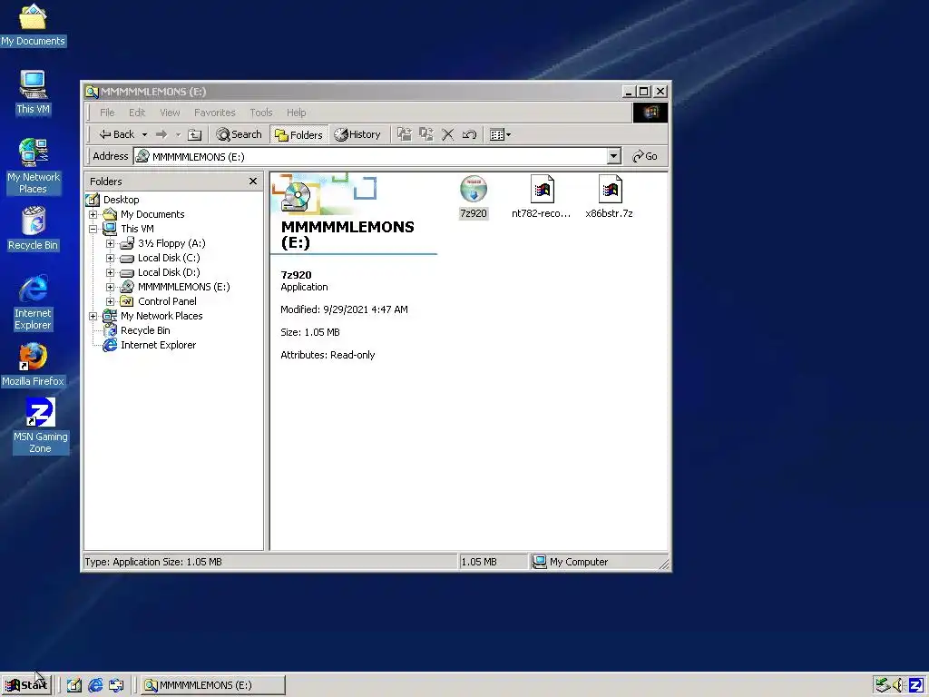Viewport: 929px width, 697px height.
Task: Expand MMMMMLEMONS (E:) tree node
Action: coord(110,288)
